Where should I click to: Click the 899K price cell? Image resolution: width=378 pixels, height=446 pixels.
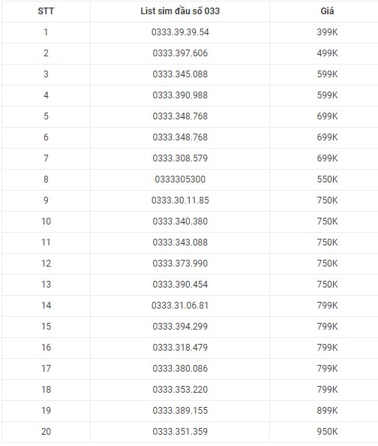pyautogui.click(x=327, y=411)
